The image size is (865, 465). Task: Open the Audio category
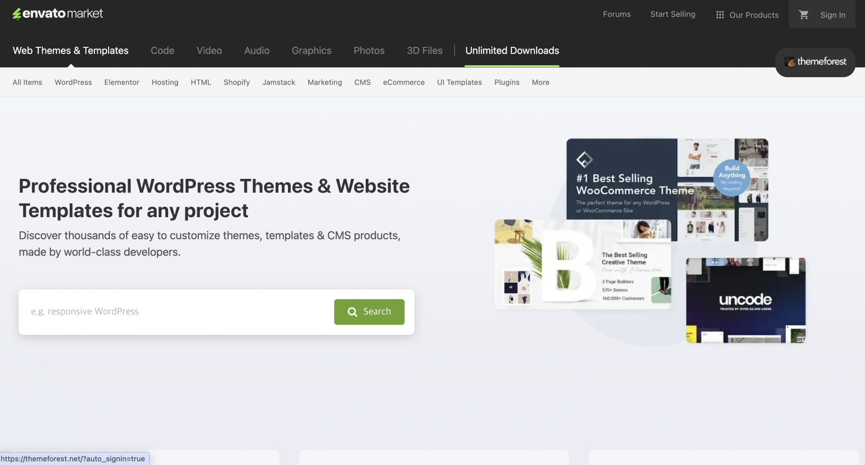[257, 50]
